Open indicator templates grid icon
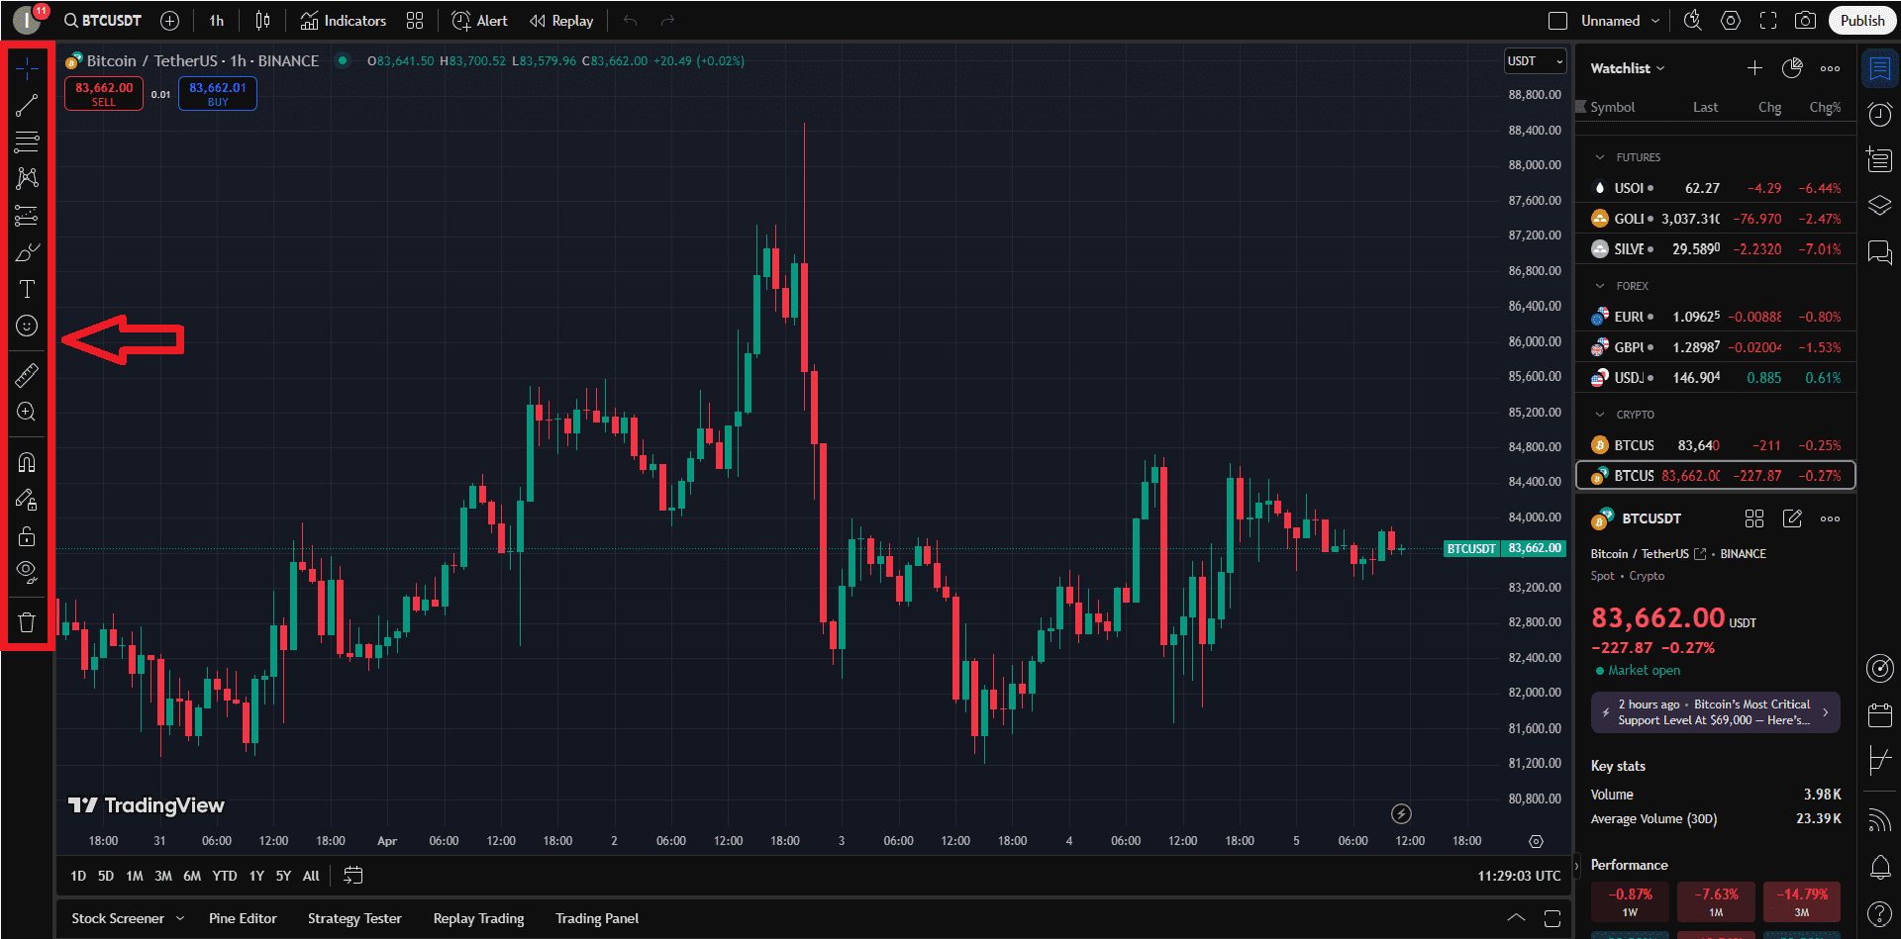Image resolution: width=1901 pixels, height=939 pixels. point(415,21)
